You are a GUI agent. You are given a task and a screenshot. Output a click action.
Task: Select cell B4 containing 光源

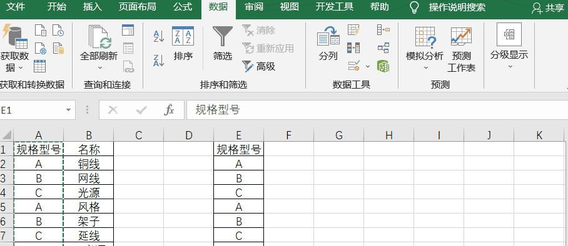(89, 192)
